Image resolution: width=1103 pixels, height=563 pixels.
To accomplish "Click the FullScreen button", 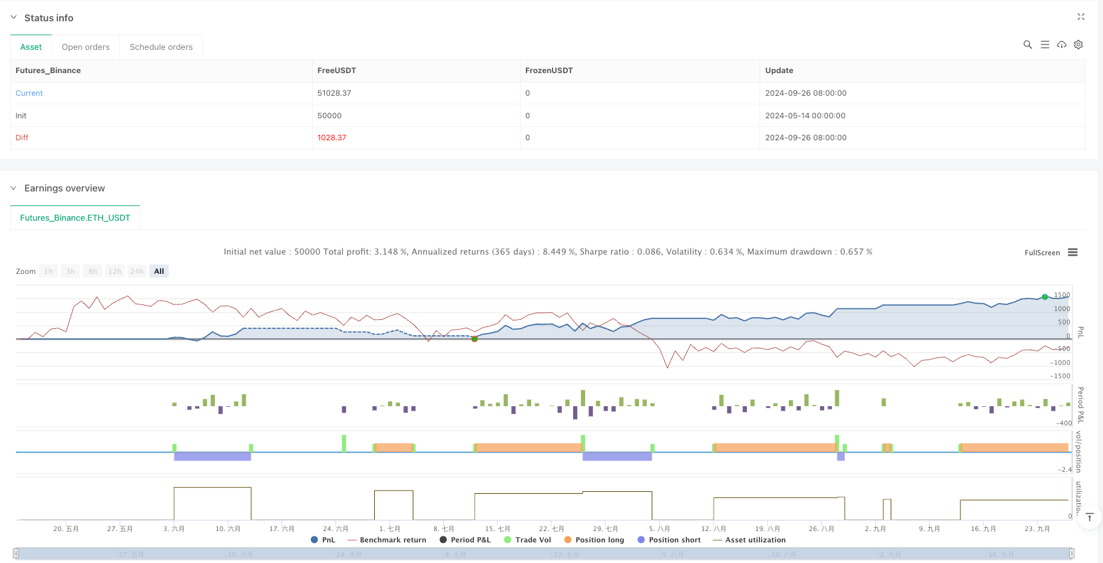I will [x=1042, y=253].
